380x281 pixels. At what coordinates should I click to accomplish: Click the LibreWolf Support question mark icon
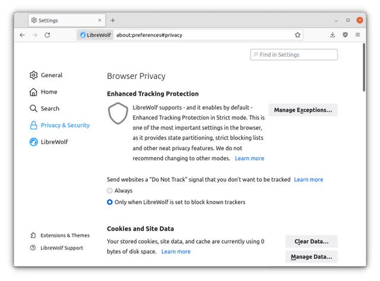(33, 248)
